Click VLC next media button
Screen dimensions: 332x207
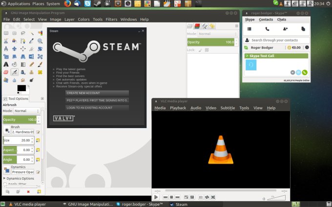178,197
